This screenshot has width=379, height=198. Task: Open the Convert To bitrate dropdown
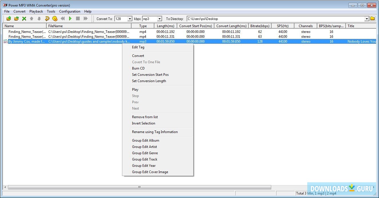point(130,18)
